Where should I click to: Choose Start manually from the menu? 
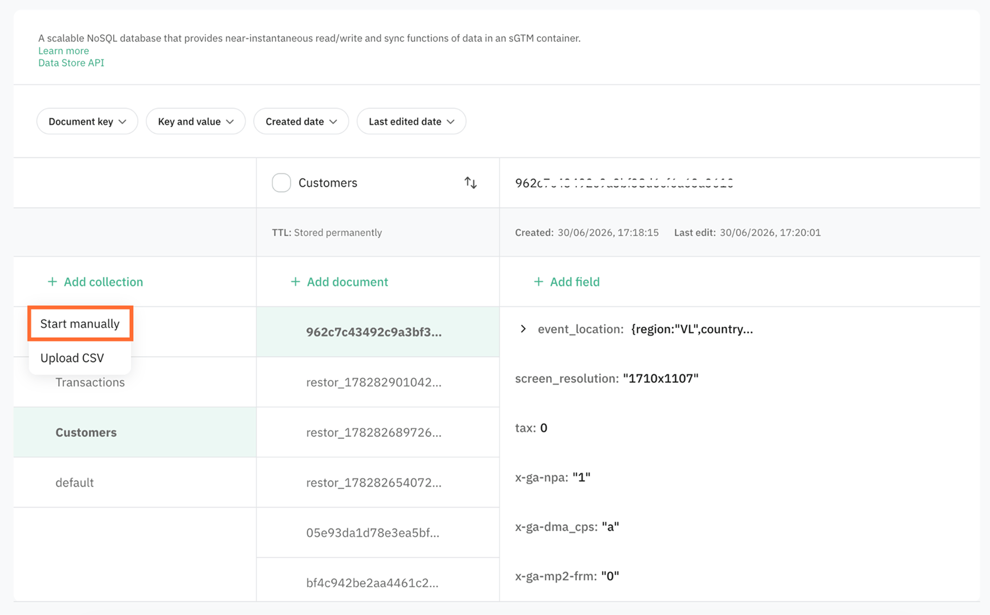click(80, 324)
